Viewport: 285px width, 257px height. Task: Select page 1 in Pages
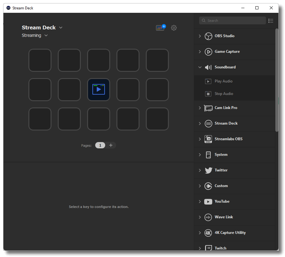pyautogui.click(x=100, y=146)
